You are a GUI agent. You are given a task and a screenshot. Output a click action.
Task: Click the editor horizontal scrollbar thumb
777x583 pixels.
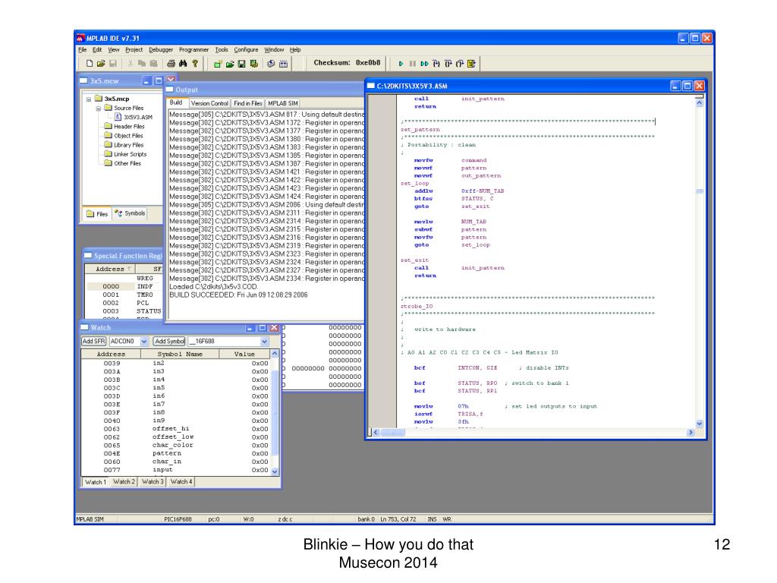(392, 433)
